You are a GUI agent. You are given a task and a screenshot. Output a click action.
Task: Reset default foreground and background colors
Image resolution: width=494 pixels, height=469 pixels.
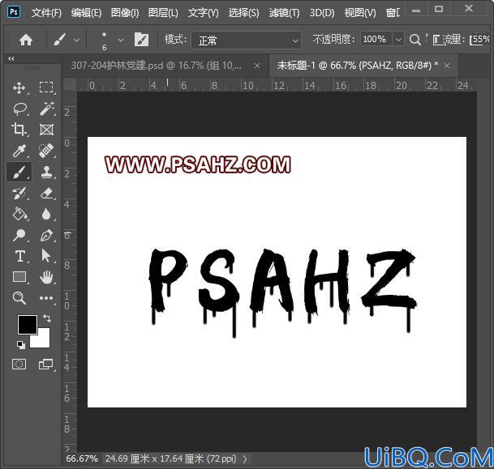pos(21,345)
